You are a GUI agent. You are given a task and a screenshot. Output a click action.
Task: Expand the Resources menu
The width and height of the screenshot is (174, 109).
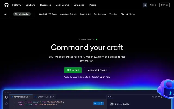46,5
